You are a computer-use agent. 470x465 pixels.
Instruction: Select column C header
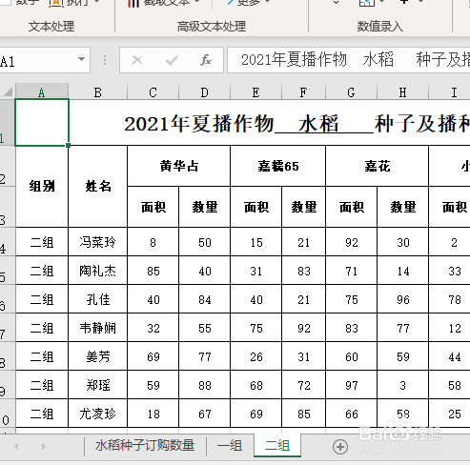click(153, 92)
